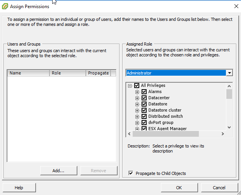Click the Add... button

pos(58,171)
